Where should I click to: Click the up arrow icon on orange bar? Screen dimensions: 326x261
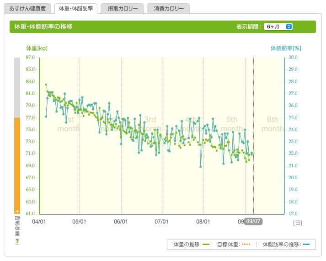point(17,212)
